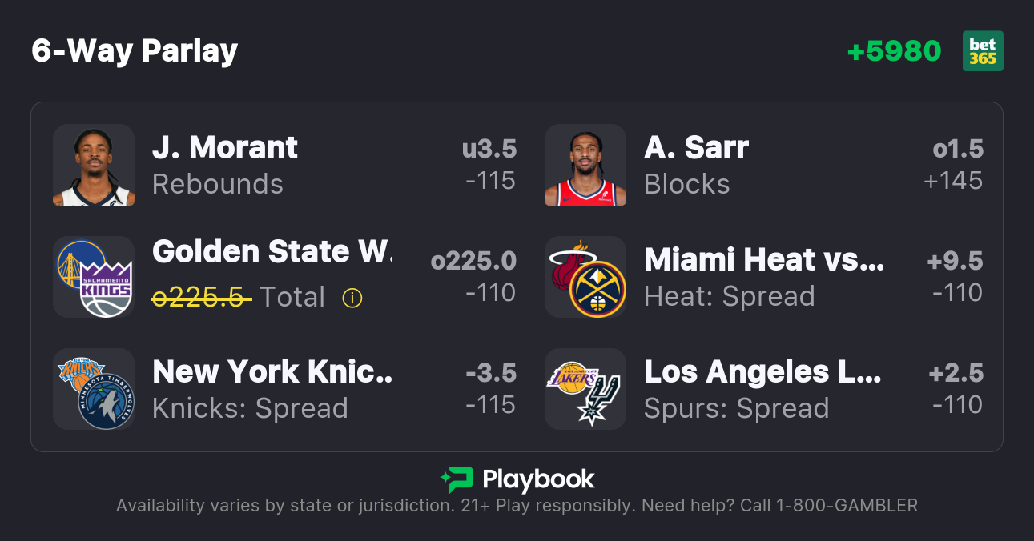Screen dimensions: 1034x541
Task: Click the Lakers and Spurs team logos
Action: click(x=585, y=389)
